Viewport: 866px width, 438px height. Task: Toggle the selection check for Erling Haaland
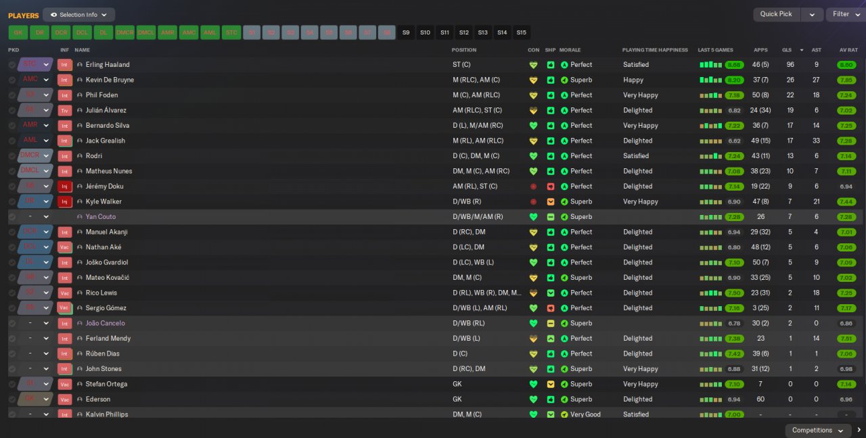(x=12, y=65)
